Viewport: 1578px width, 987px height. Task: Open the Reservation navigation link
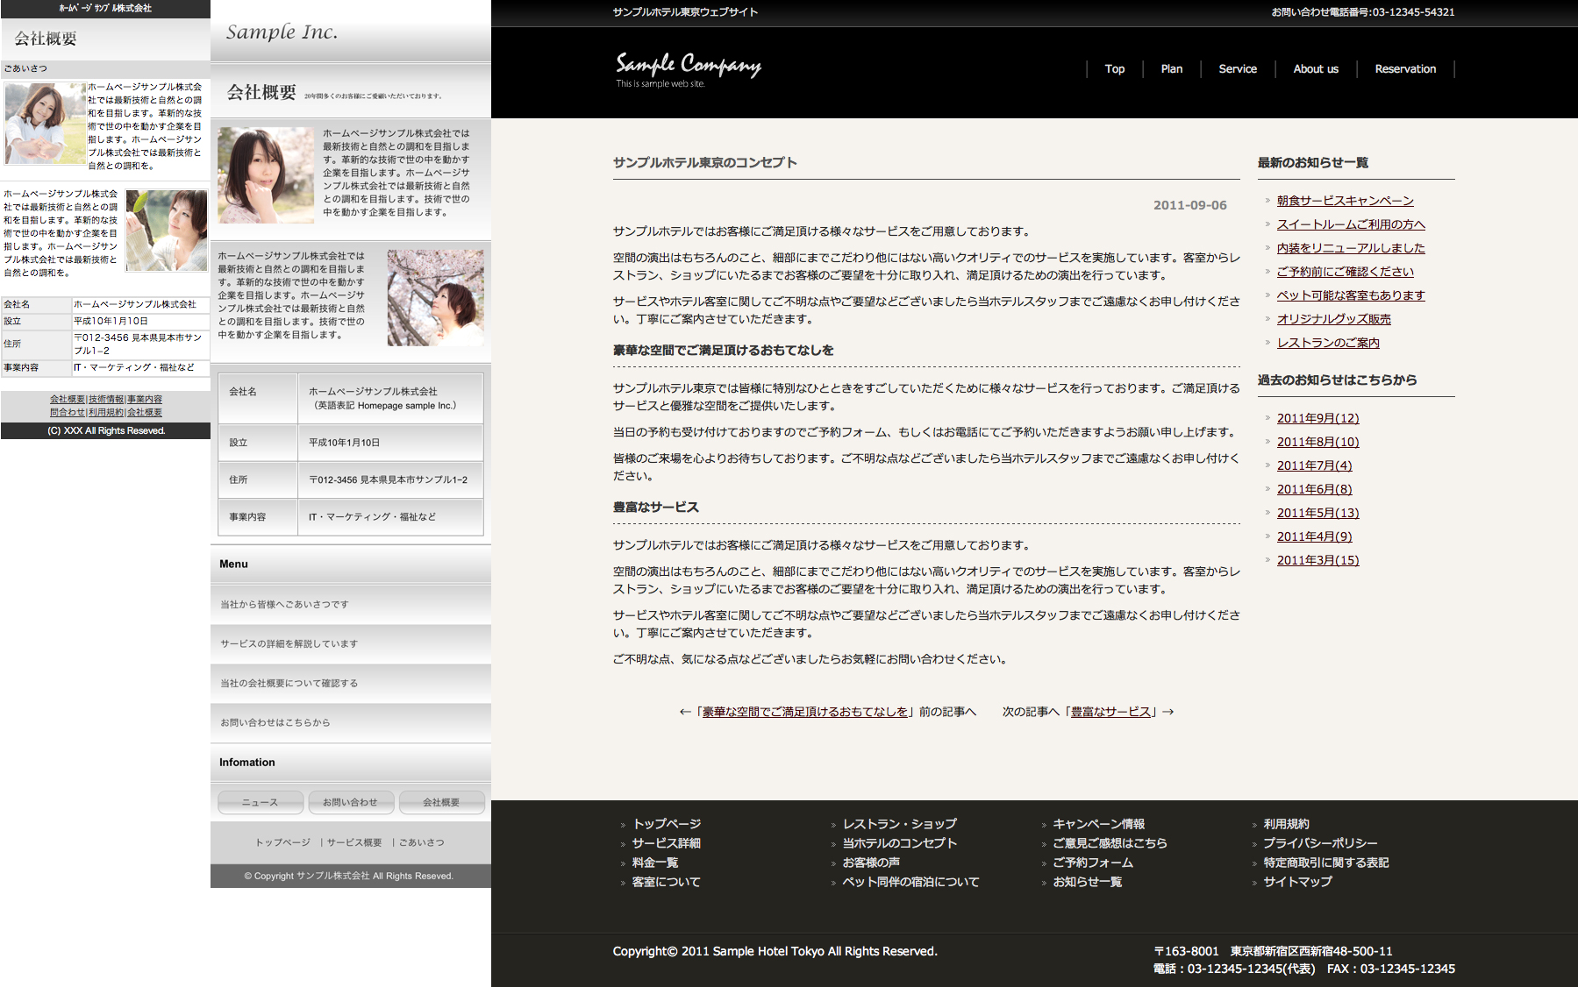pyautogui.click(x=1404, y=69)
